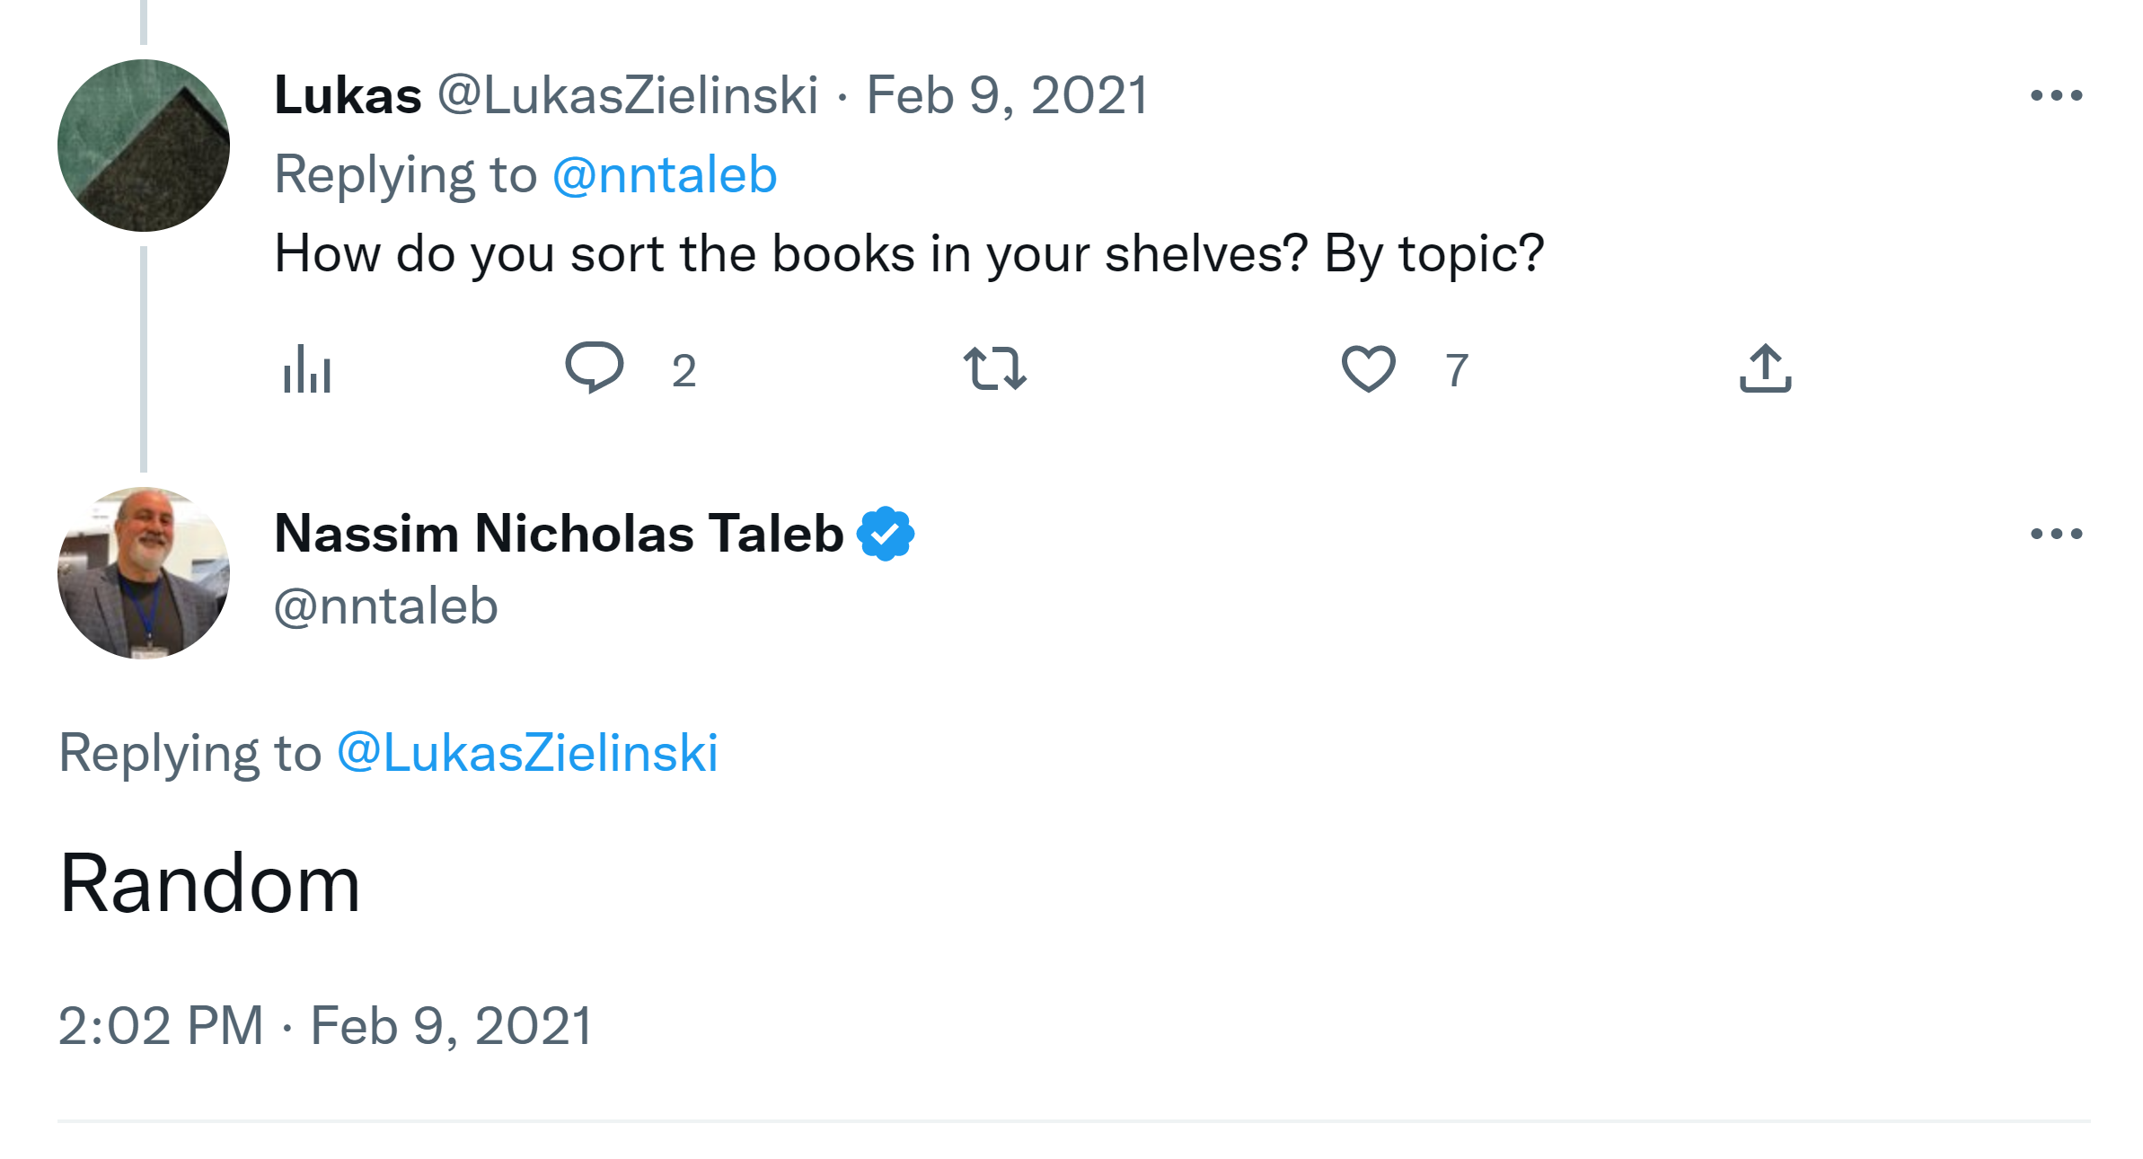This screenshot has width=2143, height=1159.
Task: Click the like count 7
Action: click(x=1456, y=370)
